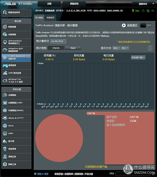This screenshot has height=177, width=157.
Task: Click the Adaptive QoS gauge icon
Action: tap(5, 50)
